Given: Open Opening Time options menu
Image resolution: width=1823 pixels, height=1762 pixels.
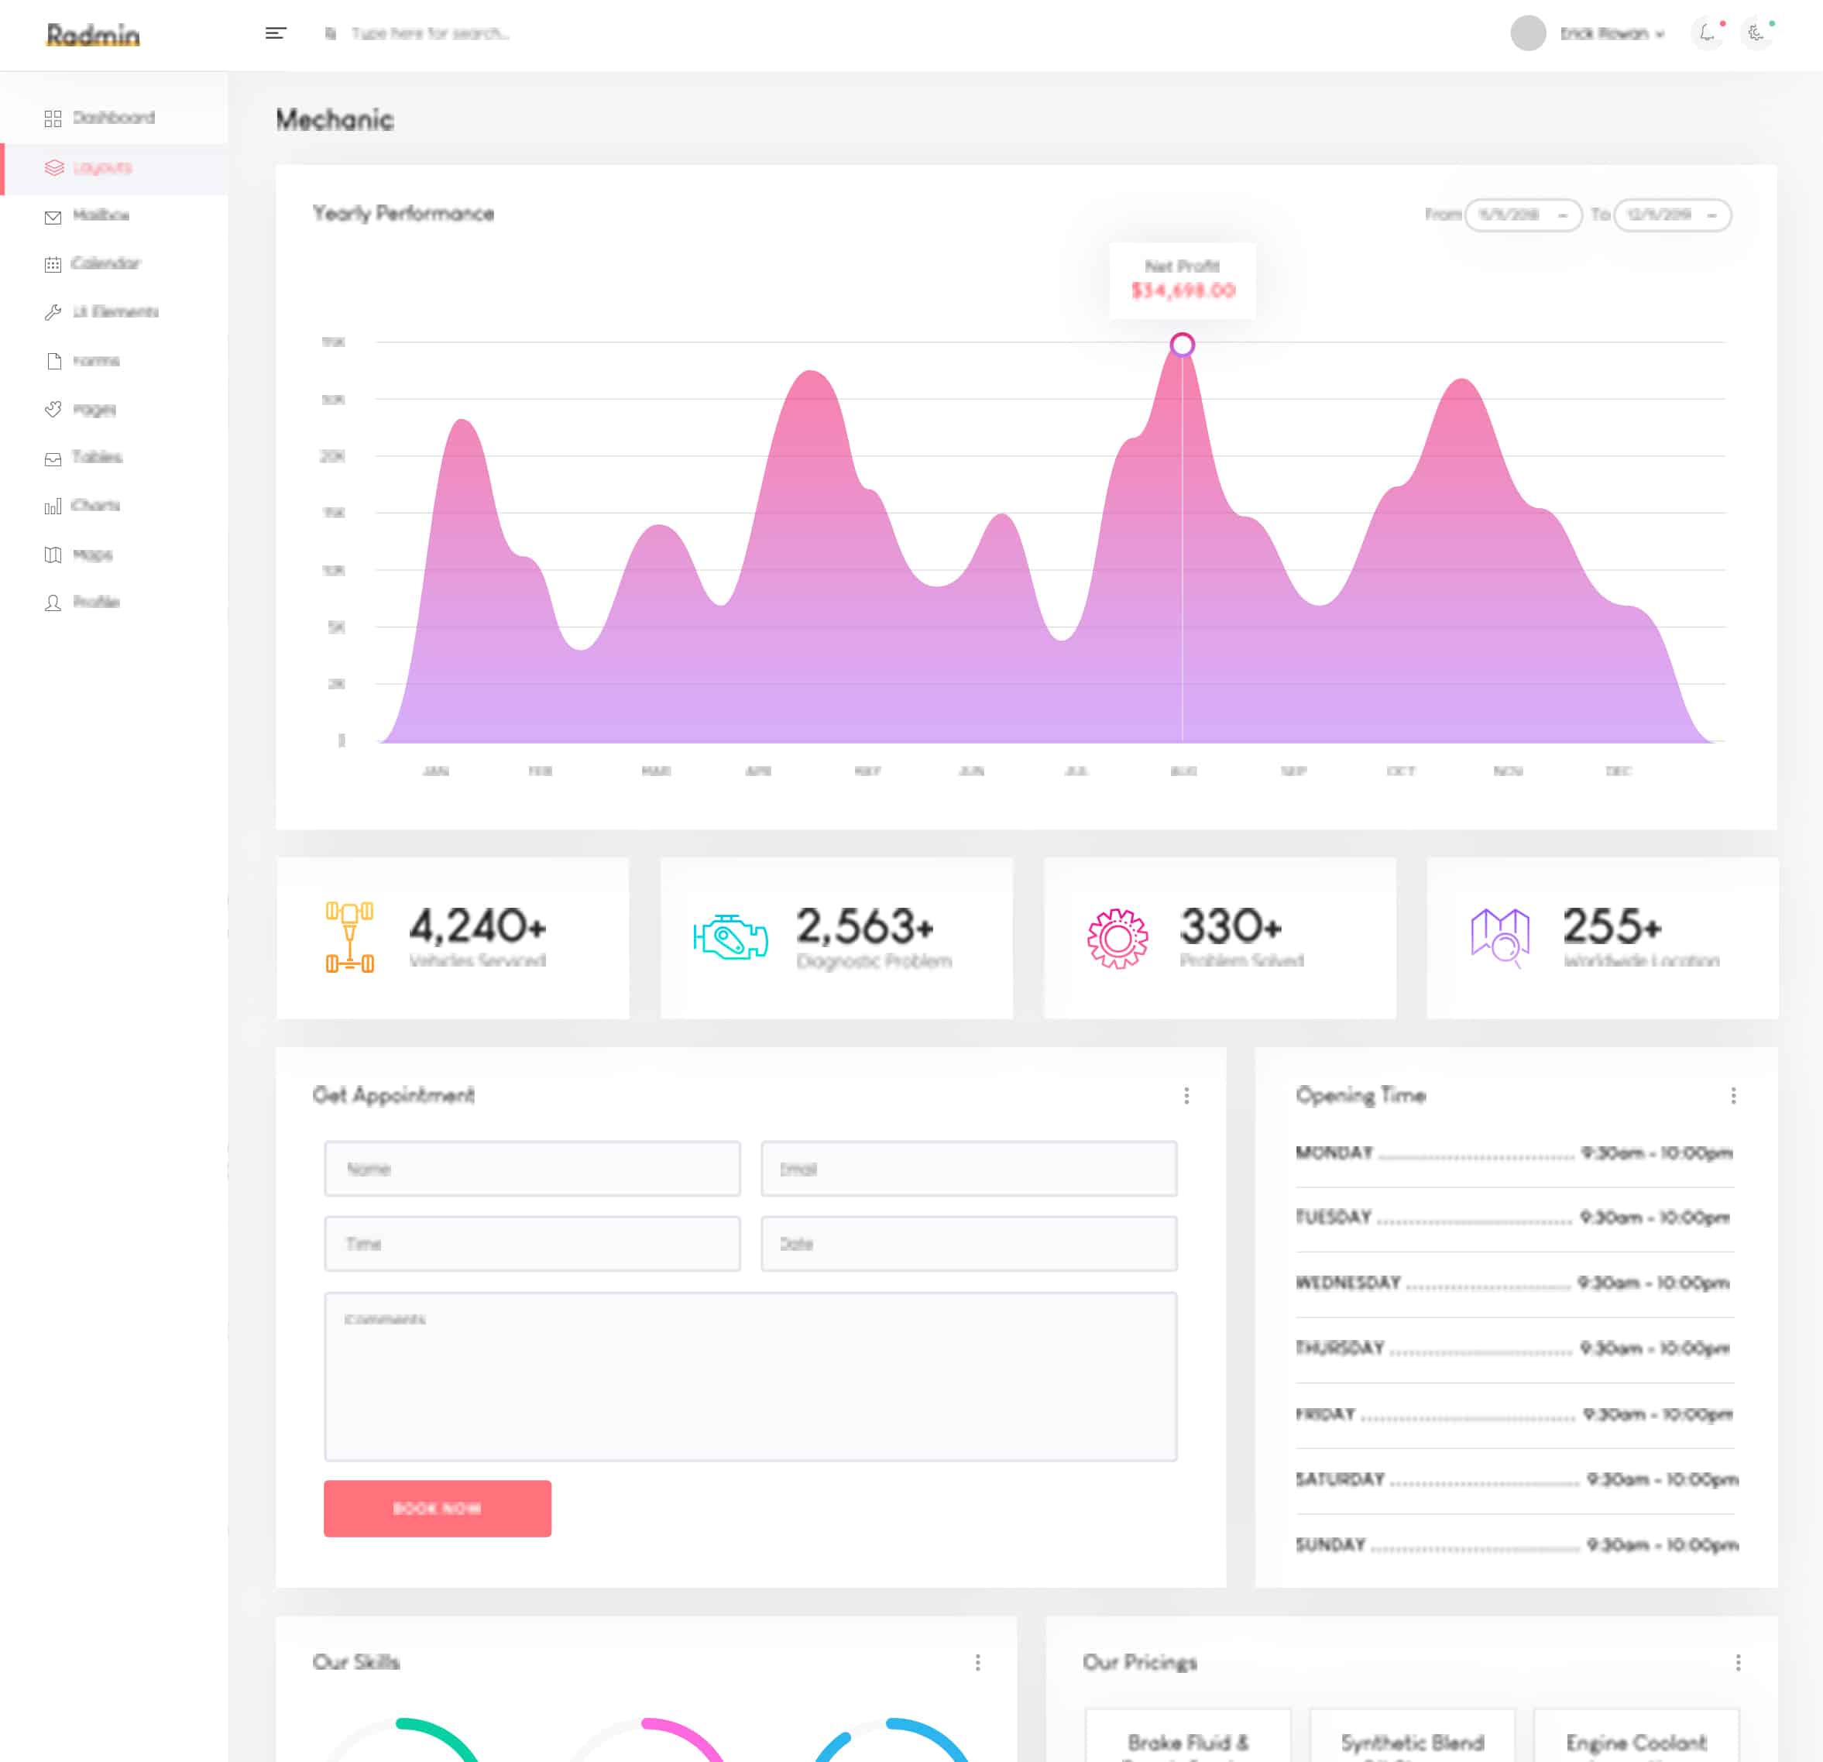Looking at the screenshot, I should click(x=1733, y=1096).
